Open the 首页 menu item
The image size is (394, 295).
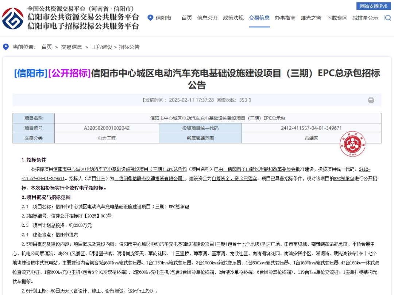pos(187,18)
